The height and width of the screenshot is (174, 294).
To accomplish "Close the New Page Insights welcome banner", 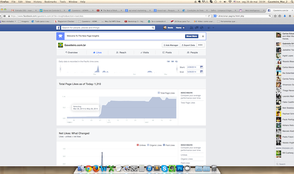I will point(203,36).
